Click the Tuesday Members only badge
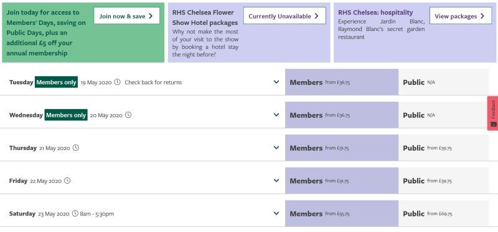498x232 pixels. click(56, 82)
